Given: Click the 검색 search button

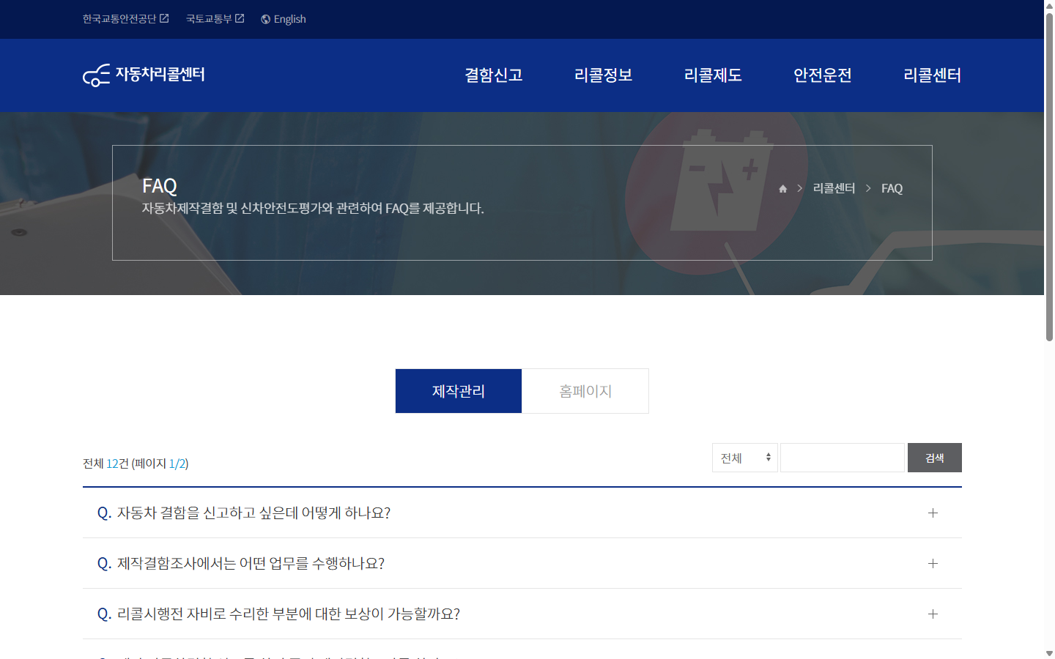Looking at the screenshot, I should 935,458.
